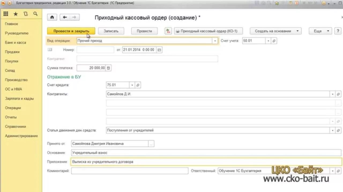Open Самойлов Д.И. contractor item icon
Image resolution: width=343 pixels, height=192 pixels.
[x=338, y=94]
